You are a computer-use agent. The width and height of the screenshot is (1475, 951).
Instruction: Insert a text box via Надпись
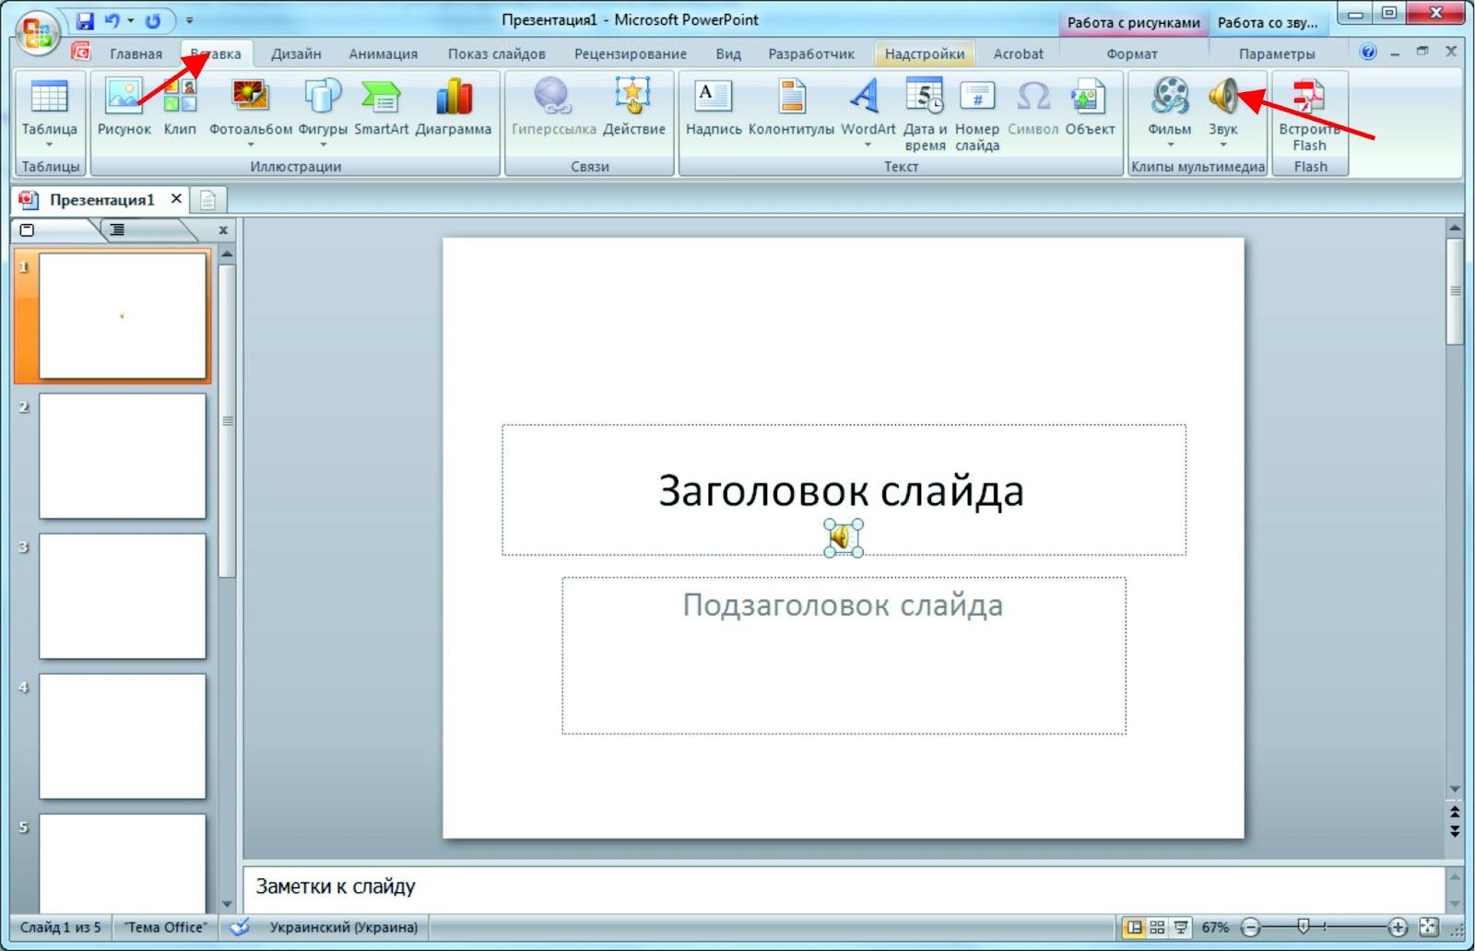[713, 97]
